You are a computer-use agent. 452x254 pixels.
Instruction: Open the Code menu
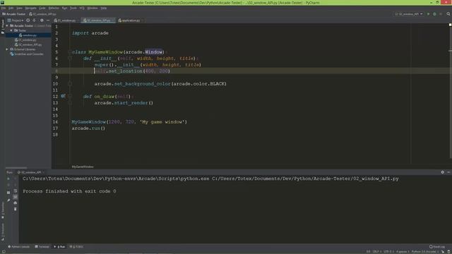point(42,8)
